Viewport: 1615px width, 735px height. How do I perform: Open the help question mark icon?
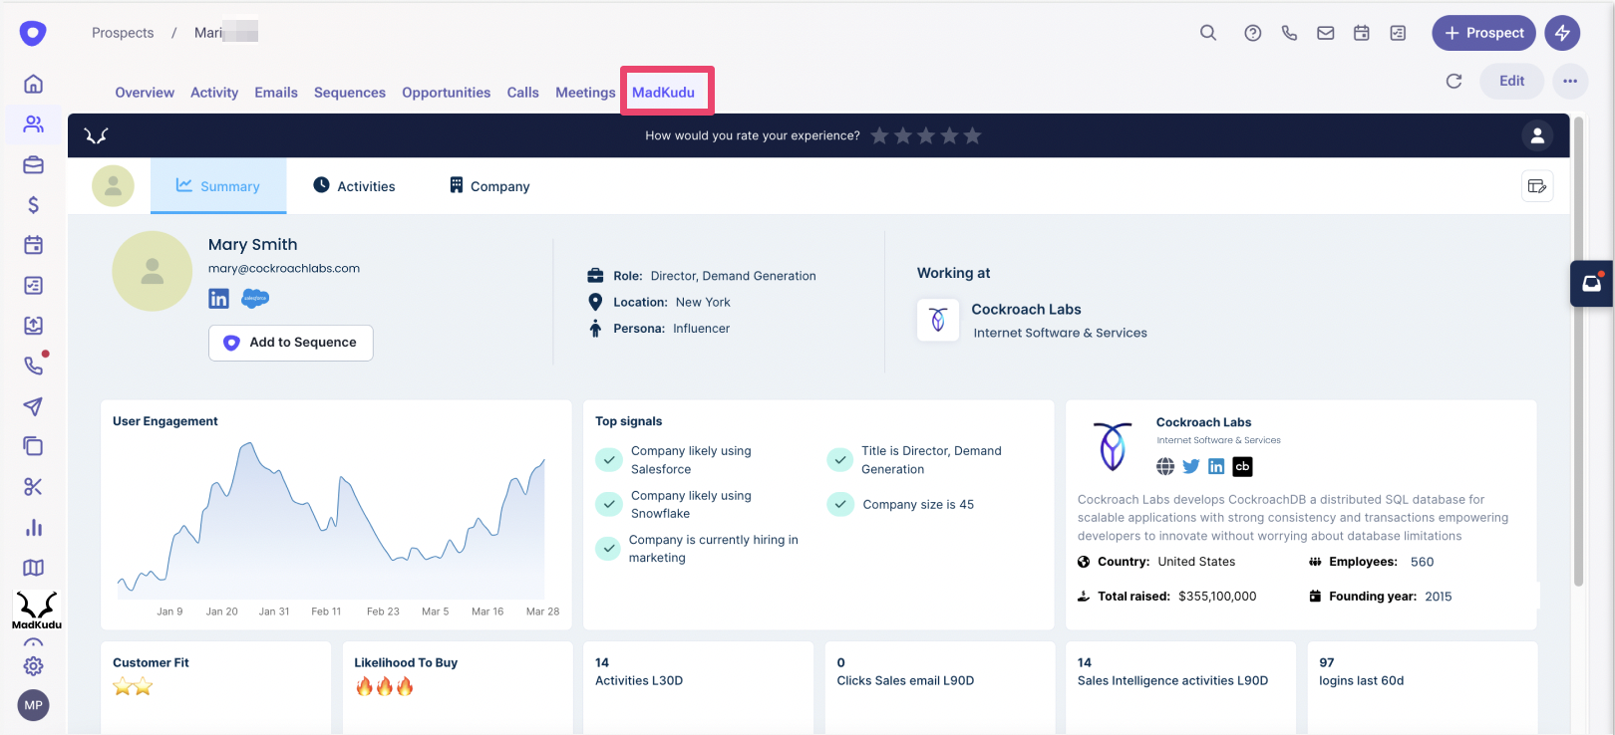pos(1253,33)
